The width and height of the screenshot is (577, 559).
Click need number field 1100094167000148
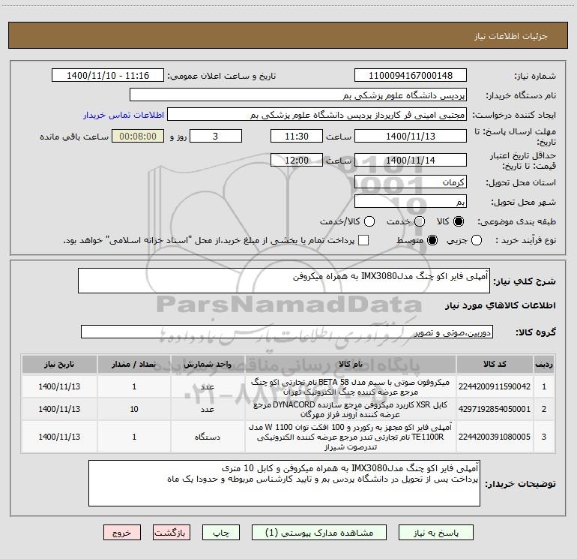[411, 75]
